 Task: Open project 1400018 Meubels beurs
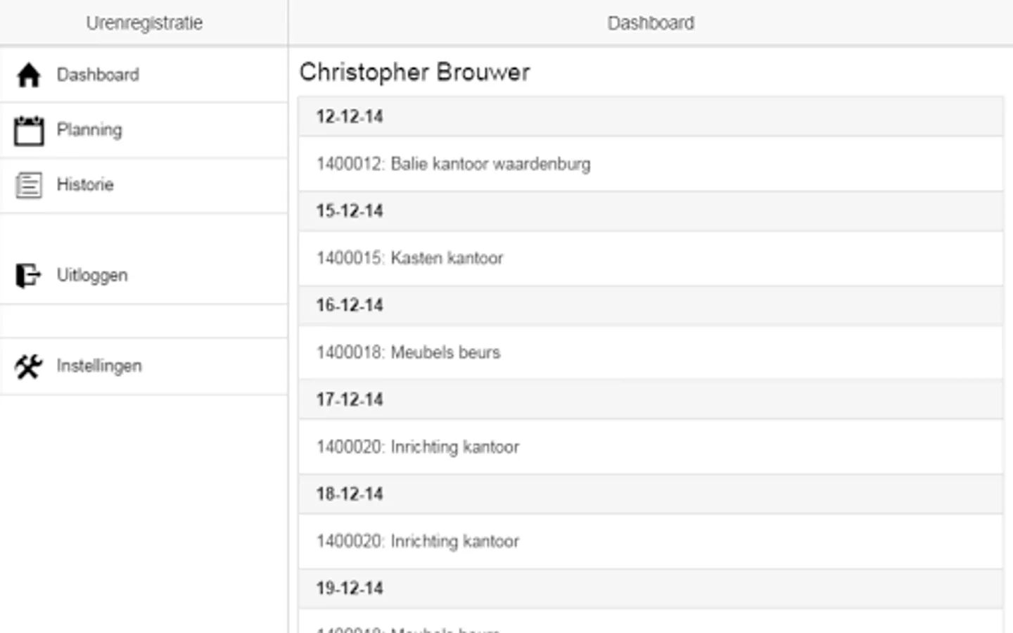[409, 352]
